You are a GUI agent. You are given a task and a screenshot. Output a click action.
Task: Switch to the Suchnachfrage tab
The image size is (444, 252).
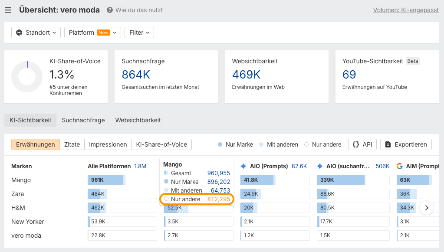83,120
